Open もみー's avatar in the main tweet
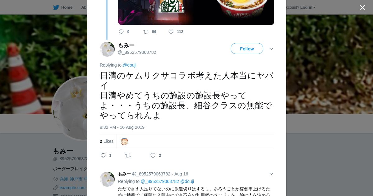The width and height of the screenshot is (373, 196). point(107,49)
